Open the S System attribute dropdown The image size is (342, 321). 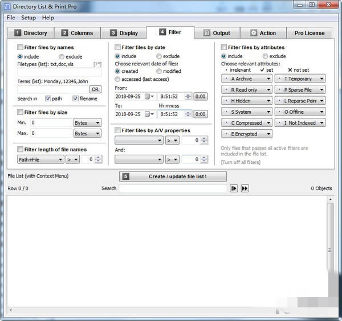[x=247, y=112]
